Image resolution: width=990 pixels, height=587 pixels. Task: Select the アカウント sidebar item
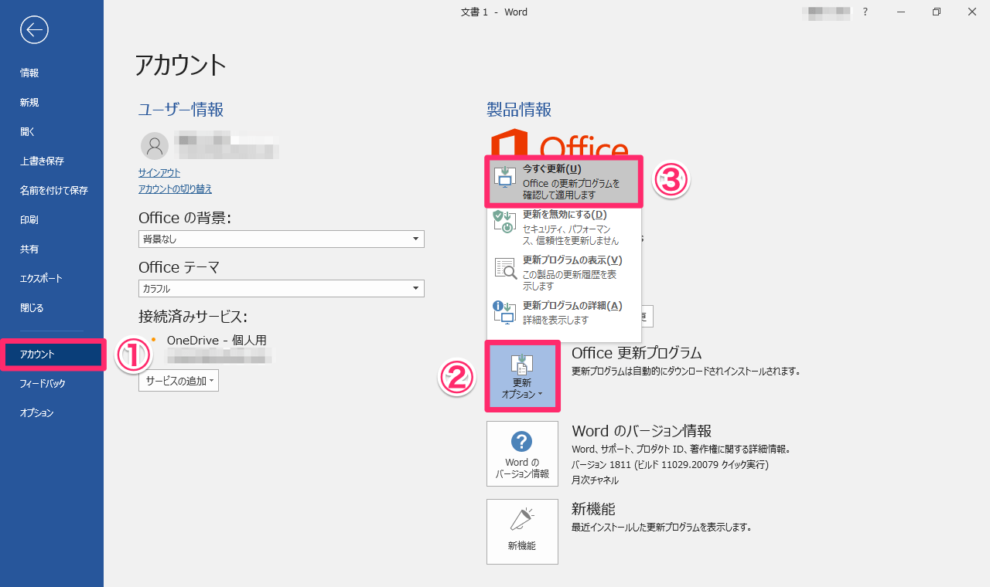tap(52, 355)
